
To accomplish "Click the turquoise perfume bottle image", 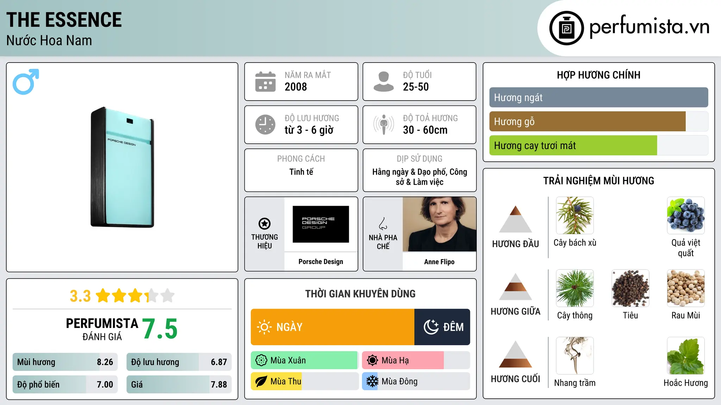I will coord(122,167).
